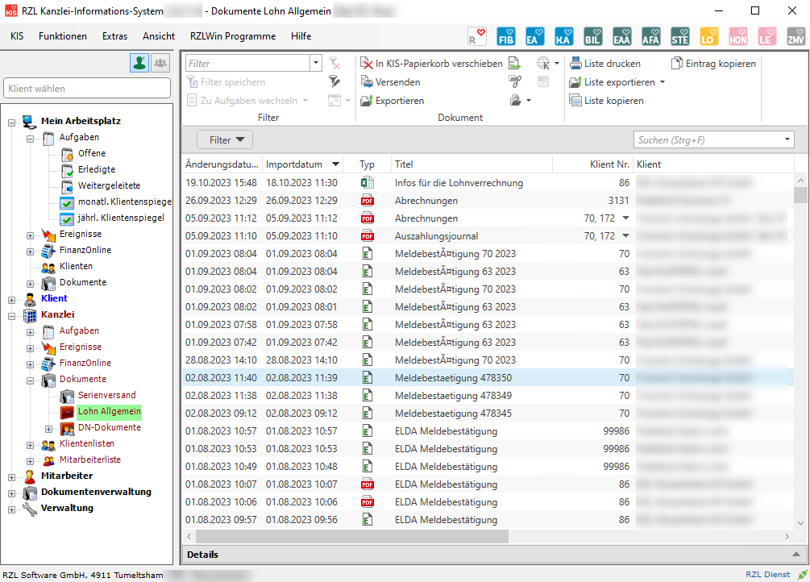Click In KIS-Papierkorb verschieben button
The height and width of the screenshot is (582, 810).
(431, 64)
